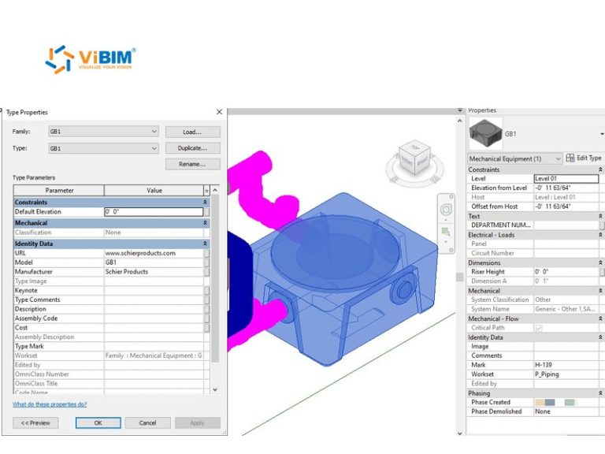The height and width of the screenshot is (454, 605).
Task: Confirm with the OK button
Action: click(x=98, y=422)
